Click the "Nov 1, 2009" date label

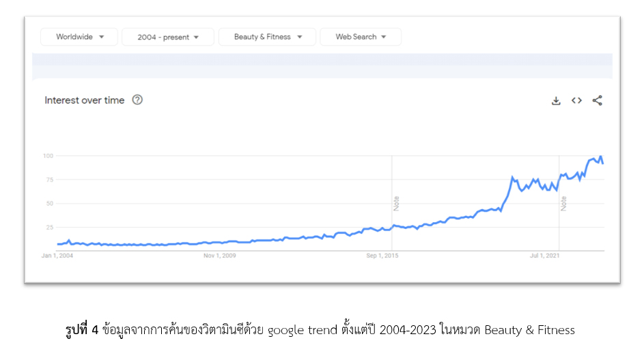click(219, 256)
